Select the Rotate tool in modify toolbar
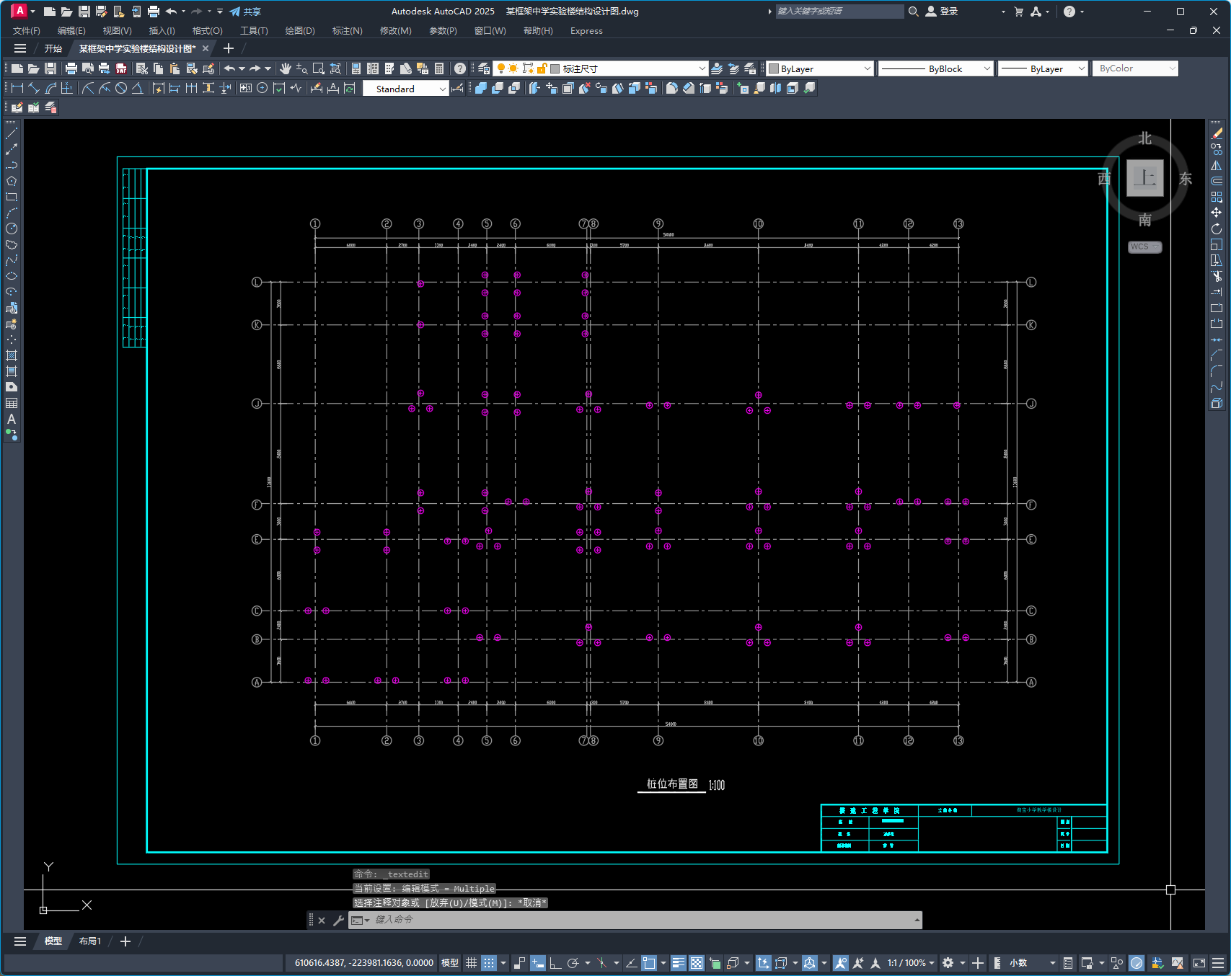 coord(1217,229)
